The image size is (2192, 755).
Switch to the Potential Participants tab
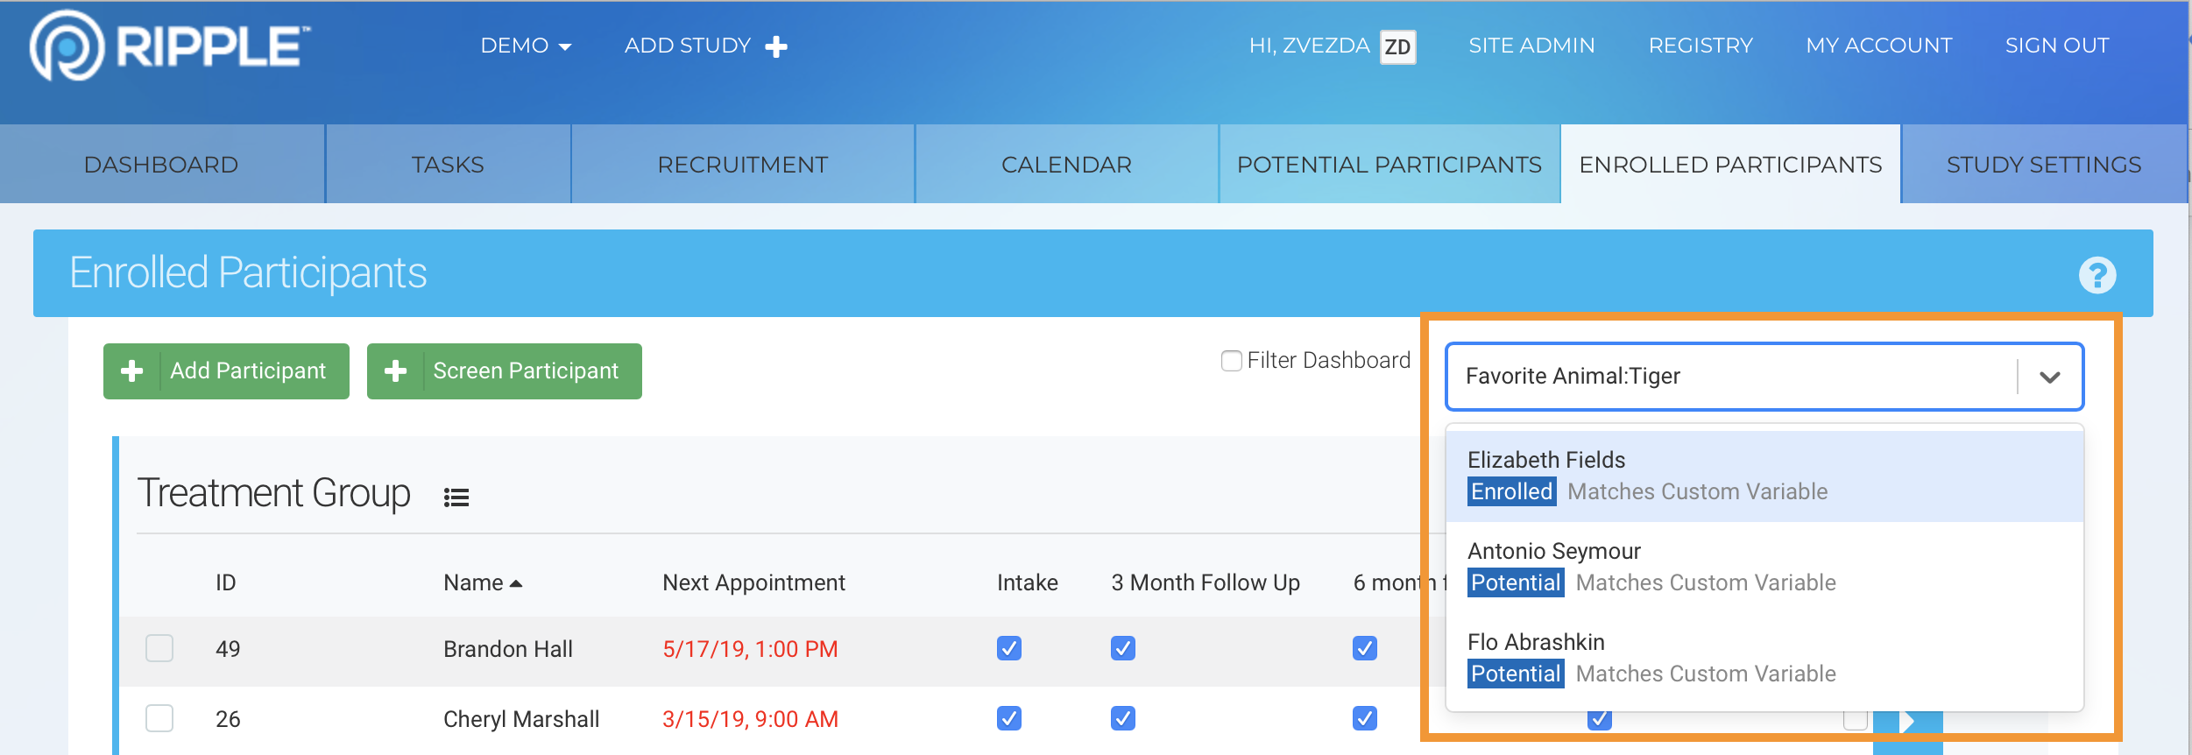(1389, 165)
